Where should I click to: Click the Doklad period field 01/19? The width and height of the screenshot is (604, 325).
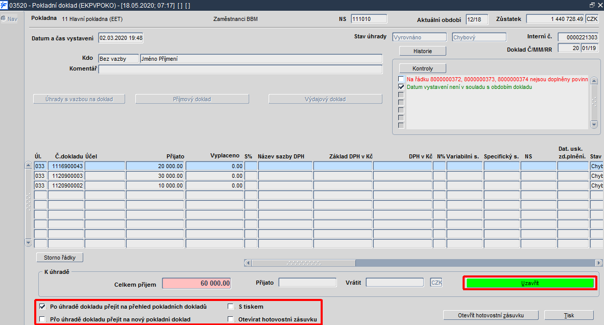pos(589,48)
